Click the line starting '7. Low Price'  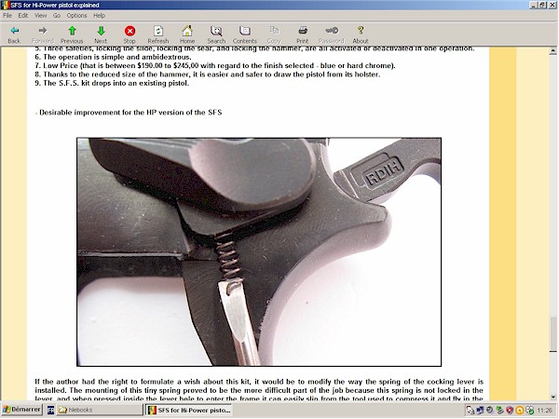[215, 65]
